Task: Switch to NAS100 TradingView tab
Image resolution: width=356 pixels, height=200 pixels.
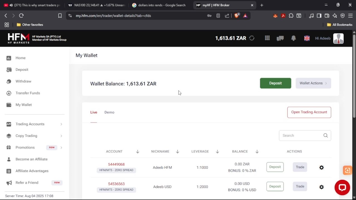Action: [97, 5]
